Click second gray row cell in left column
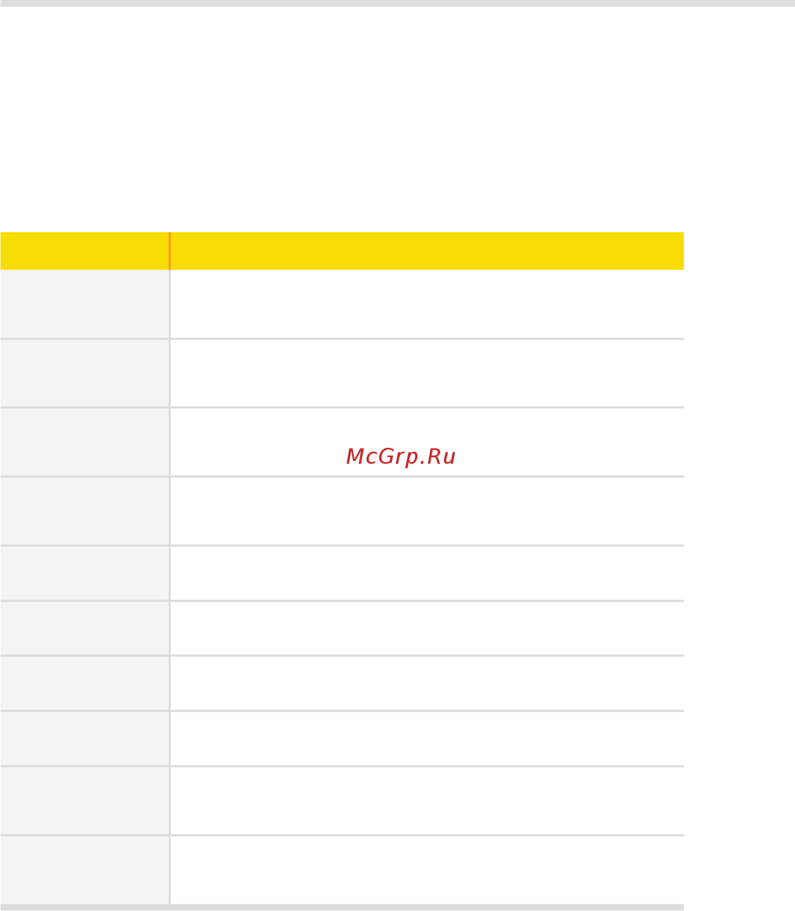The height and width of the screenshot is (911, 795). [x=85, y=373]
